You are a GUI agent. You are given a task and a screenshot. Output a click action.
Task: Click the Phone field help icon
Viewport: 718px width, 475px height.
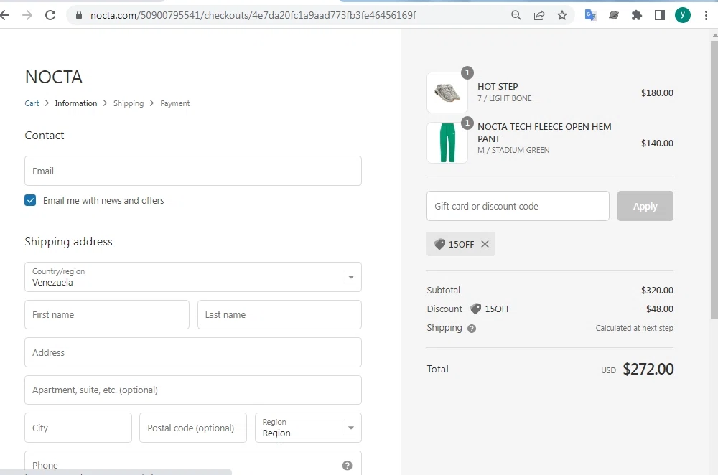pos(347,466)
